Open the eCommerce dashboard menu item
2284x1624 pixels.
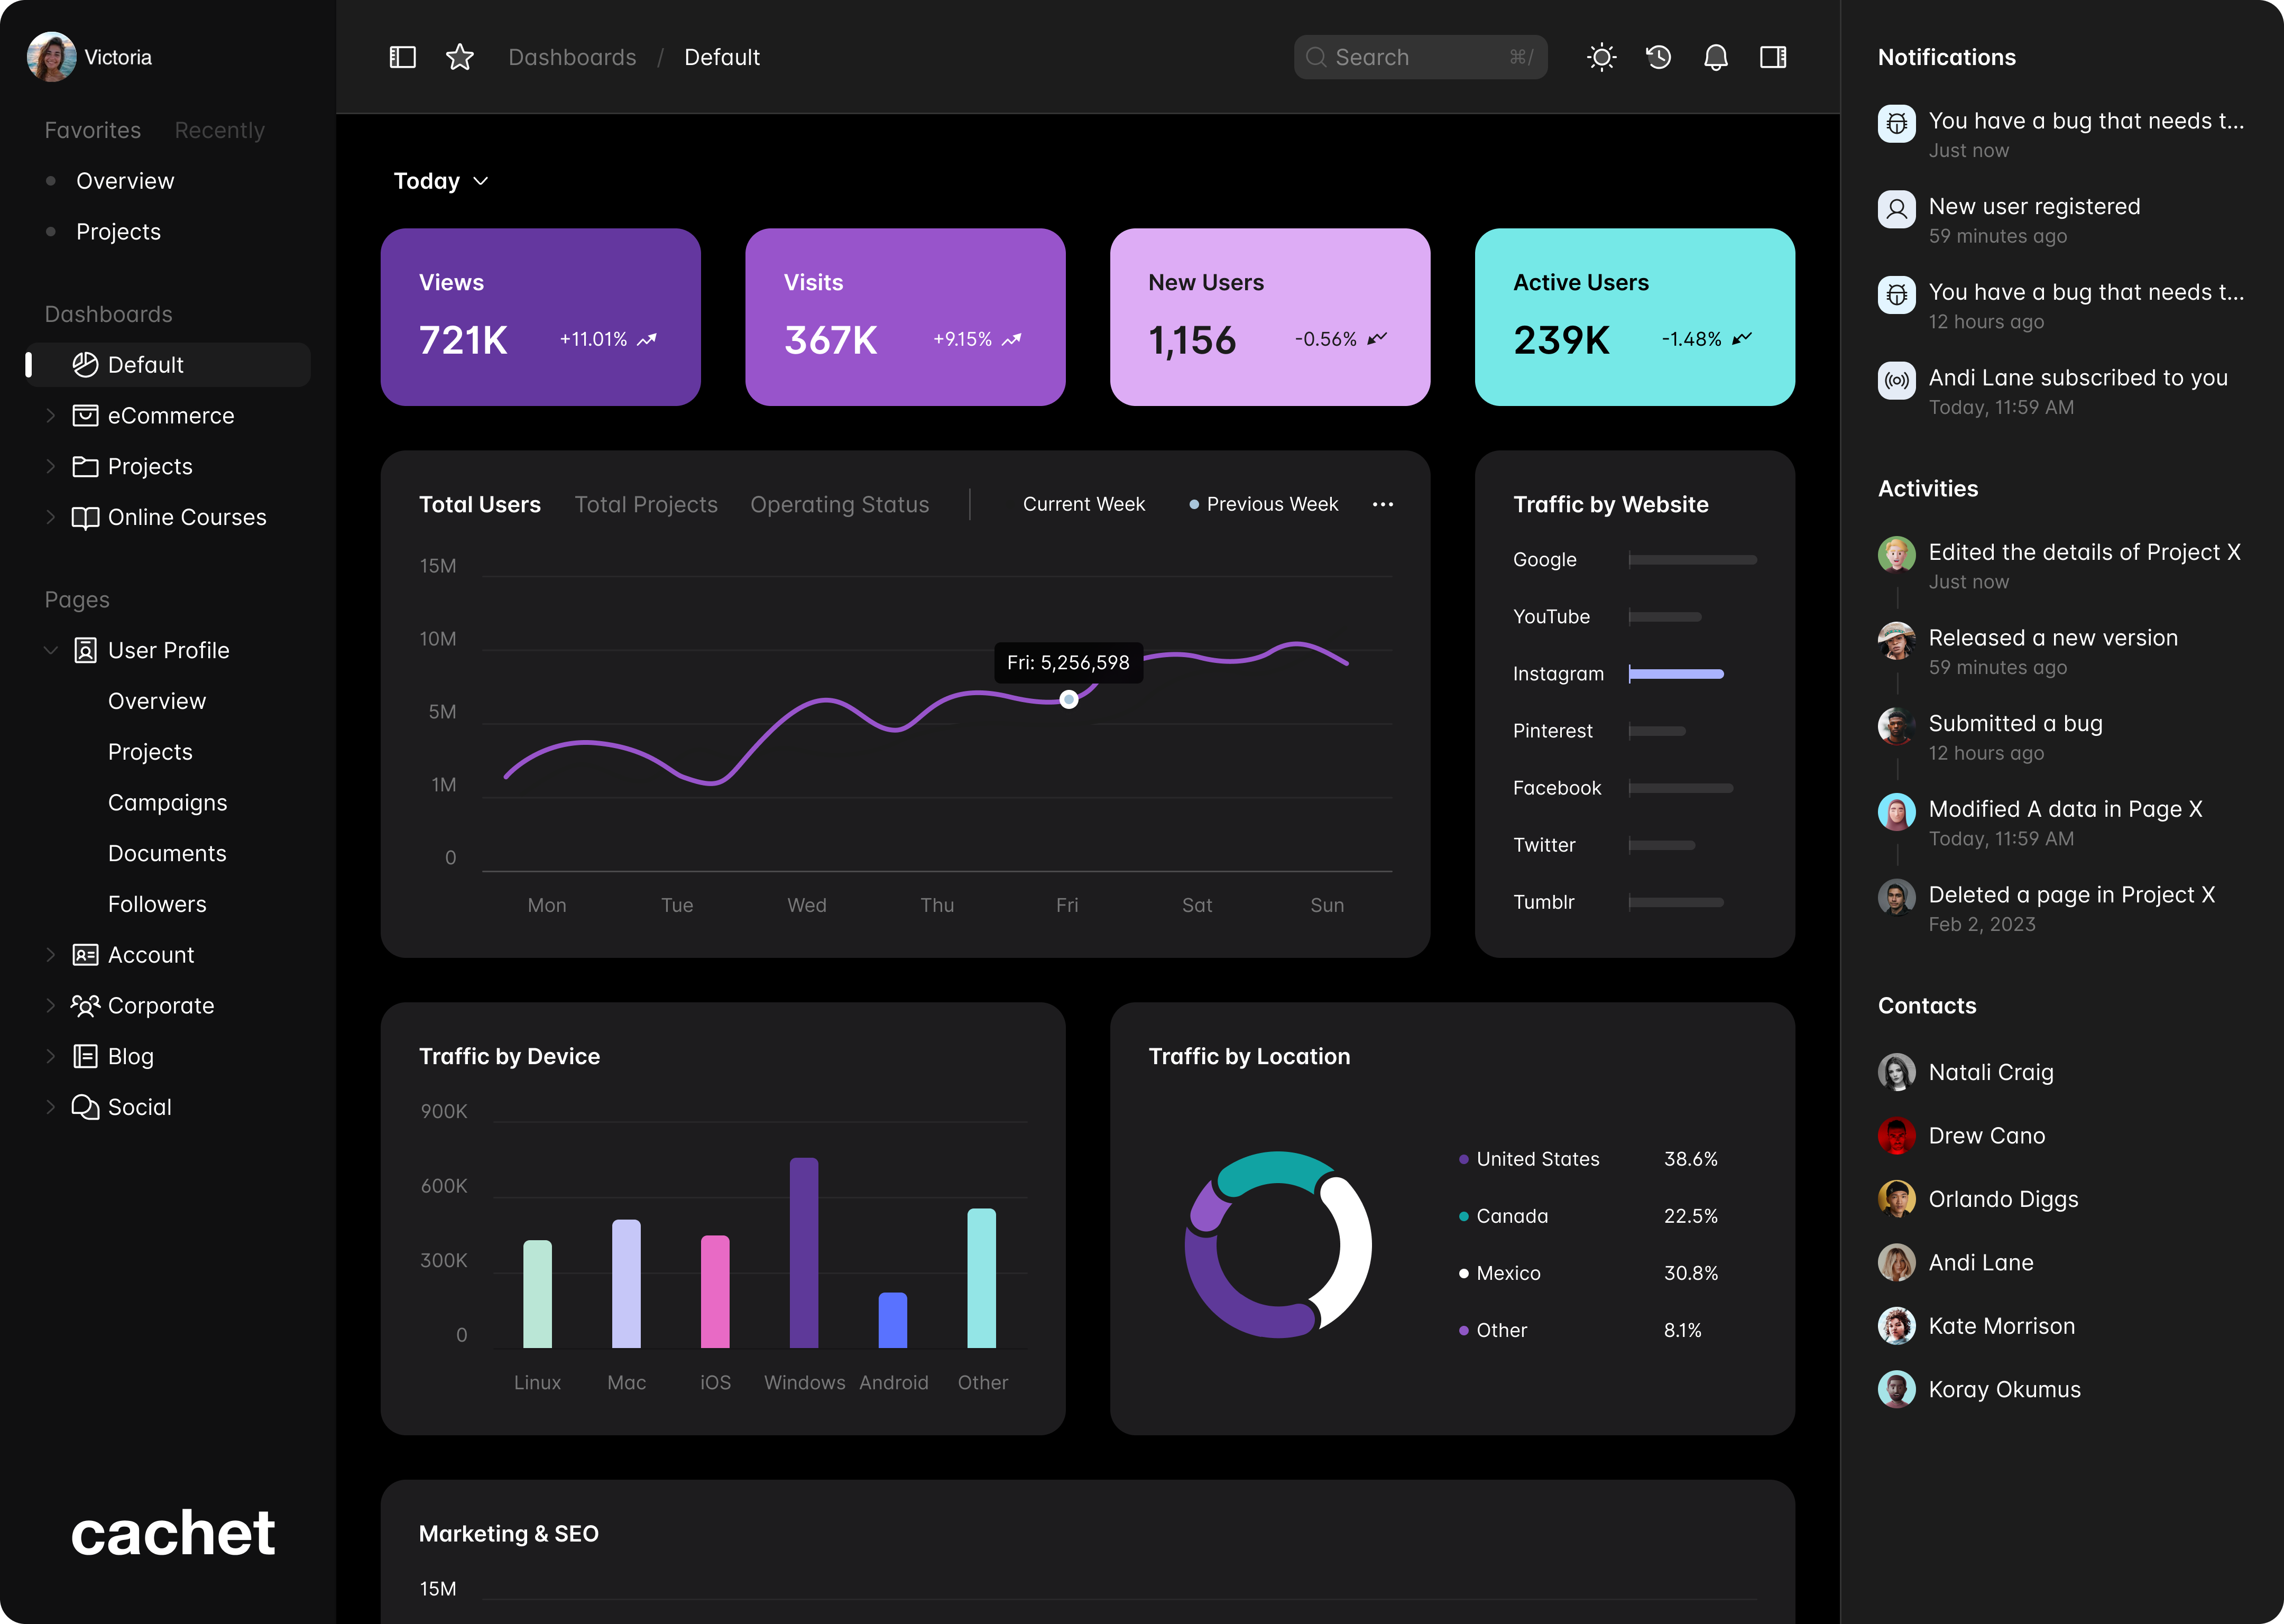(x=170, y=415)
